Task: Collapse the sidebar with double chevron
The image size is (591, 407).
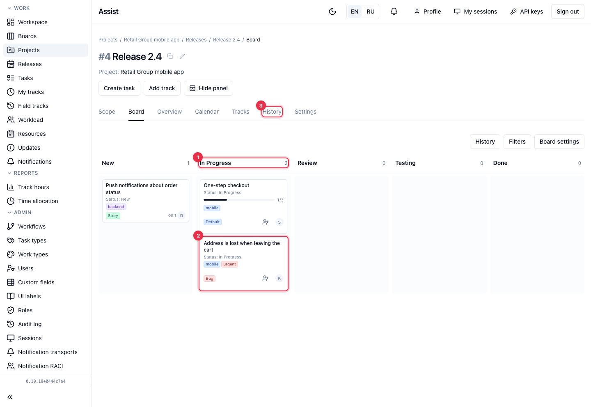Action: pyautogui.click(x=10, y=397)
